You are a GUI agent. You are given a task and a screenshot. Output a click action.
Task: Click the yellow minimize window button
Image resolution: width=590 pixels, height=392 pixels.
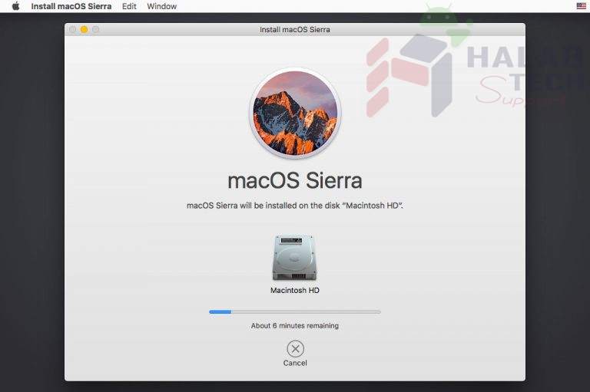[84, 29]
